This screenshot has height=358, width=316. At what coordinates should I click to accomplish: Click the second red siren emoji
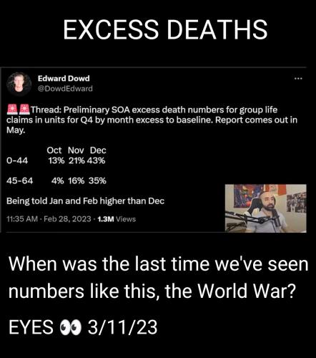[x=24, y=110]
